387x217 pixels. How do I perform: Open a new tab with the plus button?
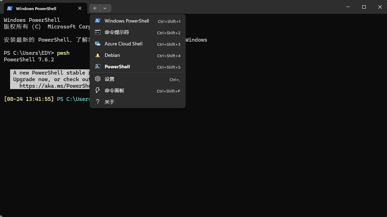(95, 8)
